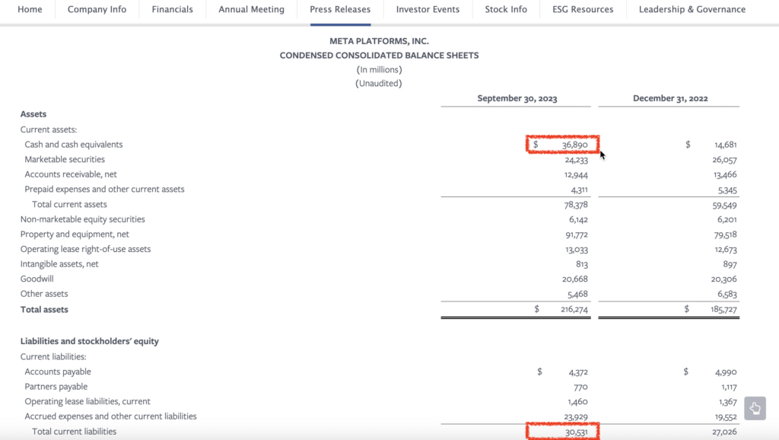The width and height of the screenshot is (779, 440).
Task: Click the "Other assets" row label
Action: click(x=44, y=294)
